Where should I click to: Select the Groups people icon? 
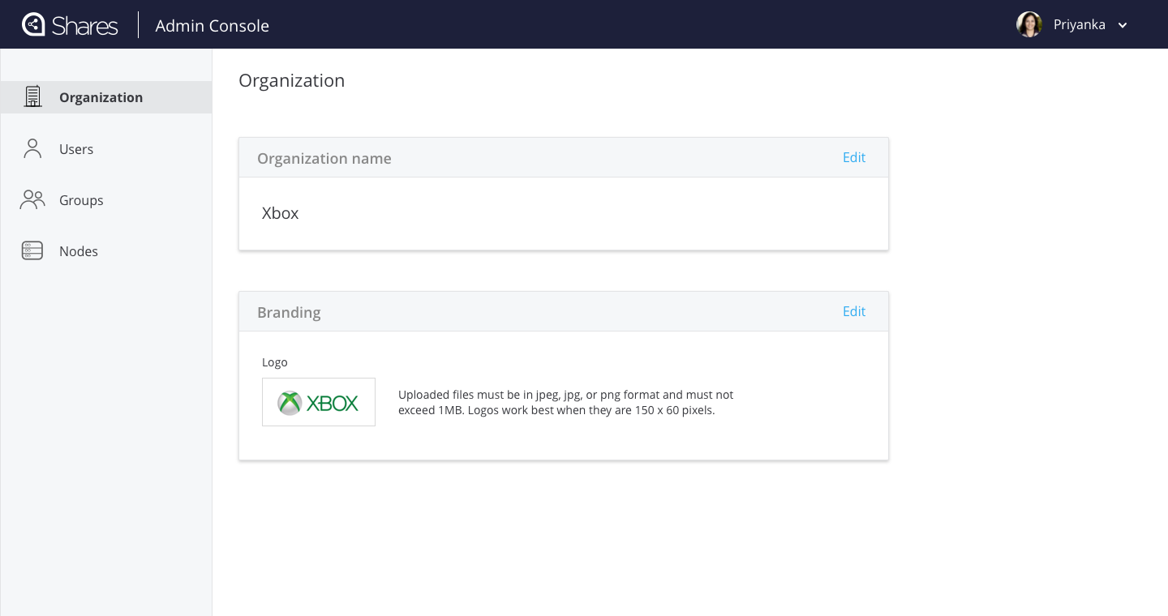(32, 199)
